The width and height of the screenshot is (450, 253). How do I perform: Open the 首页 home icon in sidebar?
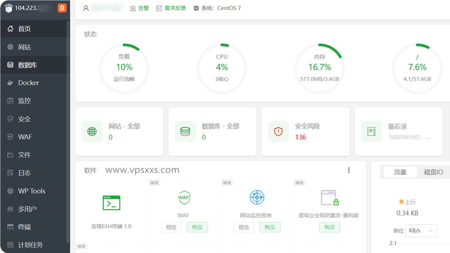tap(10, 29)
